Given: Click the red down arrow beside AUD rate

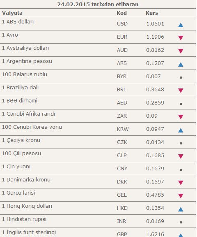Looking at the screenshot, I should tap(181, 51).
